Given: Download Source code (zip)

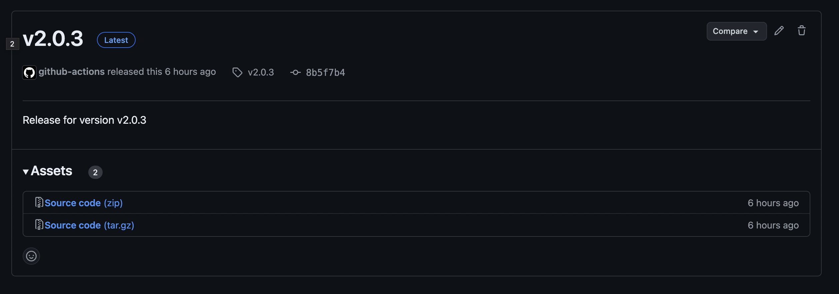Looking at the screenshot, I should [x=84, y=203].
